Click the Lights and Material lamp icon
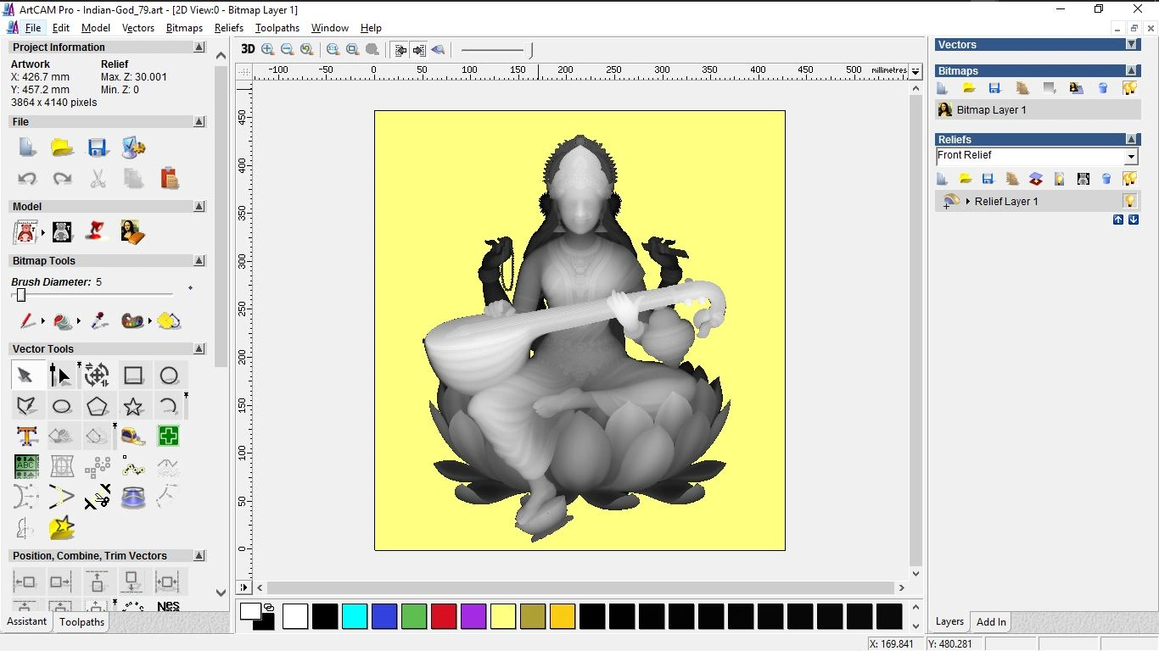1159x651 pixels. click(98, 231)
